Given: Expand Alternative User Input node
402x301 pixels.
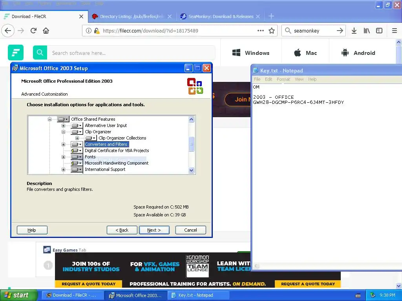Looking at the screenshot, I should tap(63, 126).
